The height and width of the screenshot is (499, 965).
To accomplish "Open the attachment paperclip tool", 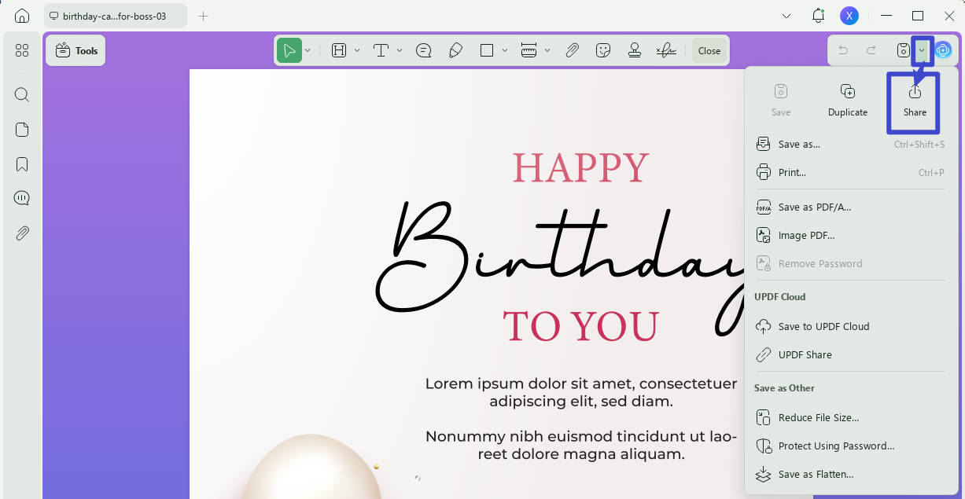I will tap(572, 50).
